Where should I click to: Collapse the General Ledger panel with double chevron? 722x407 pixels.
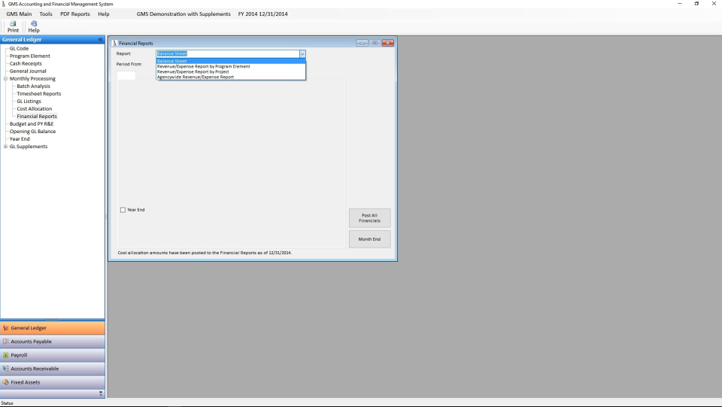pyautogui.click(x=100, y=40)
